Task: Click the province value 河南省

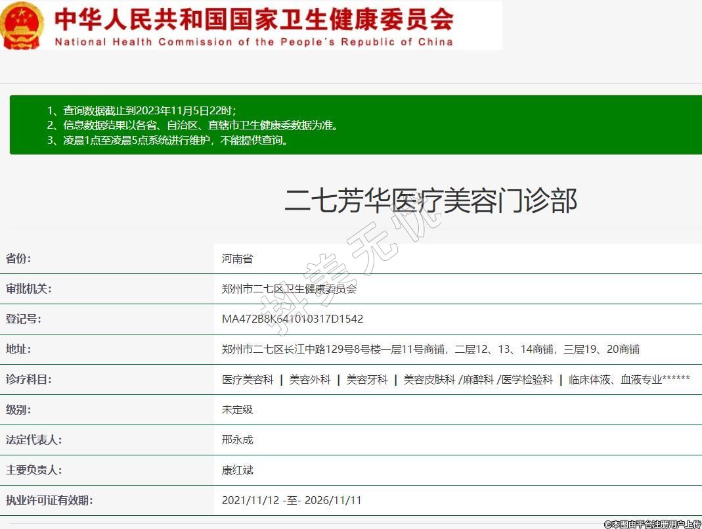Action: click(x=237, y=259)
